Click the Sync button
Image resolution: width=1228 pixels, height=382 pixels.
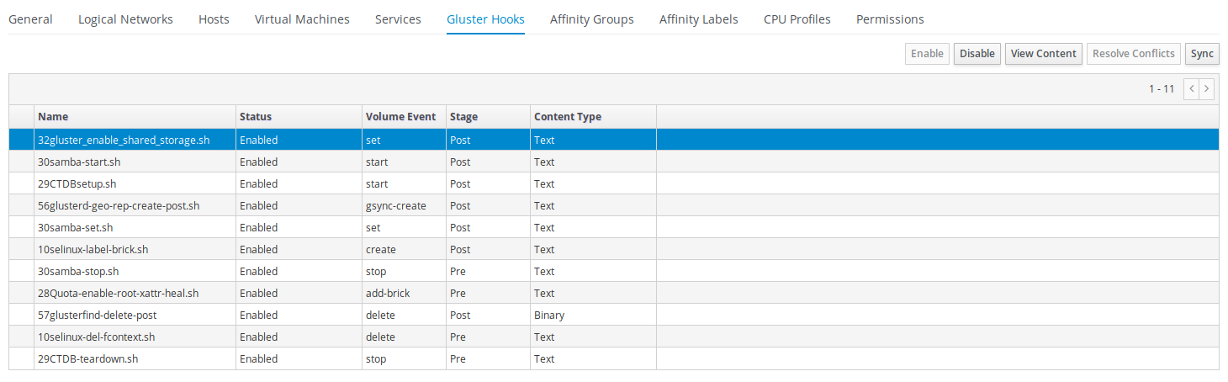(1202, 54)
